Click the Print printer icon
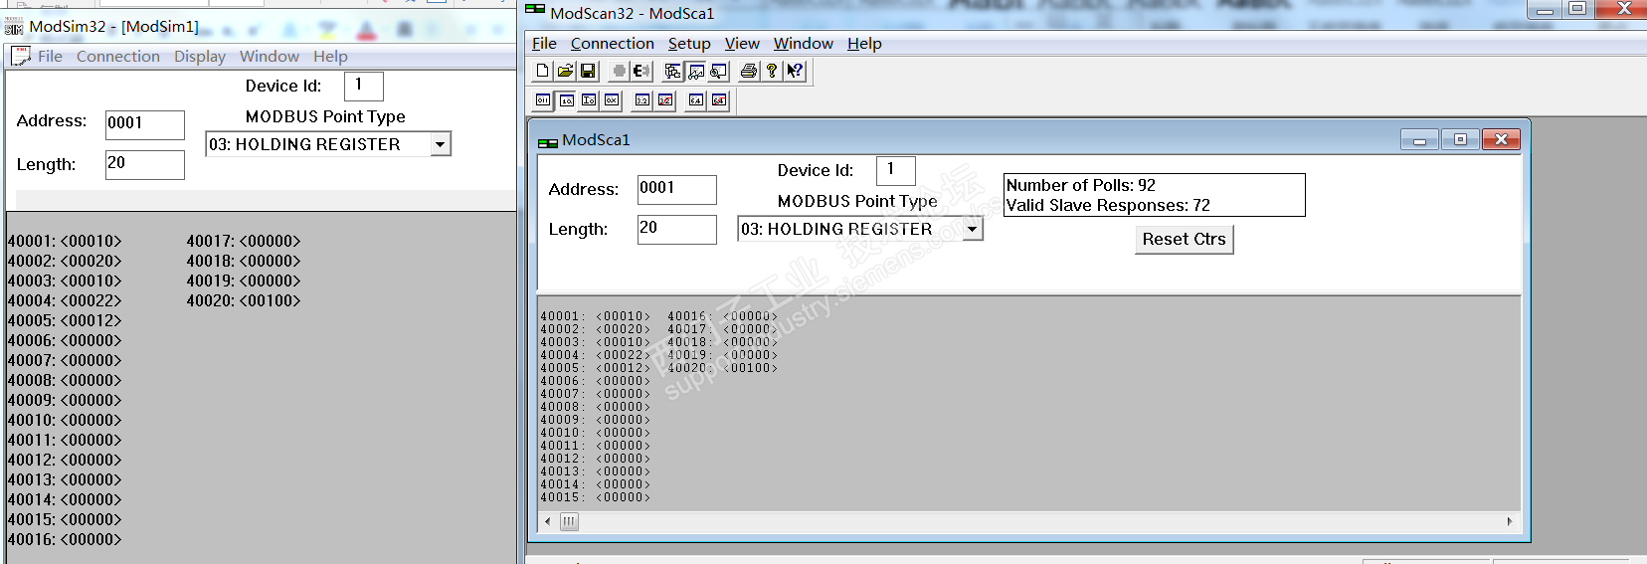1647x564 pixels. point(749,71)
